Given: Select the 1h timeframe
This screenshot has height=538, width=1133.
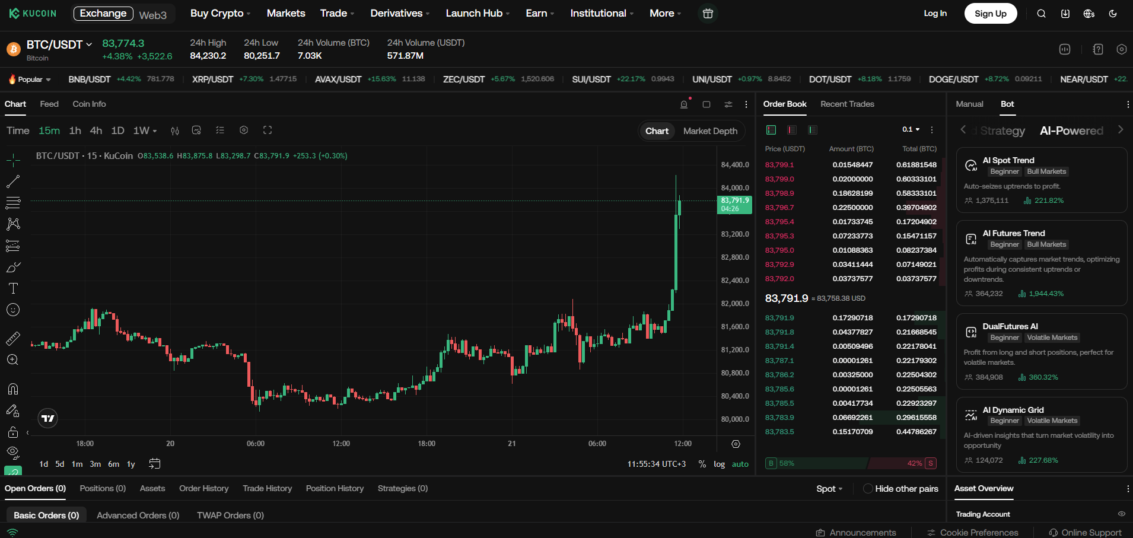Looking at the screenshot, I should click(x=75, y=130).
